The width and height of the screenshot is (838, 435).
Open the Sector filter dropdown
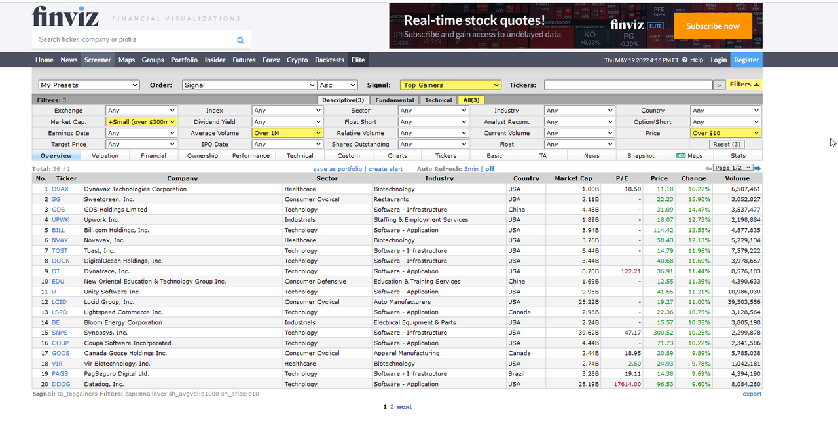point(433,111)
